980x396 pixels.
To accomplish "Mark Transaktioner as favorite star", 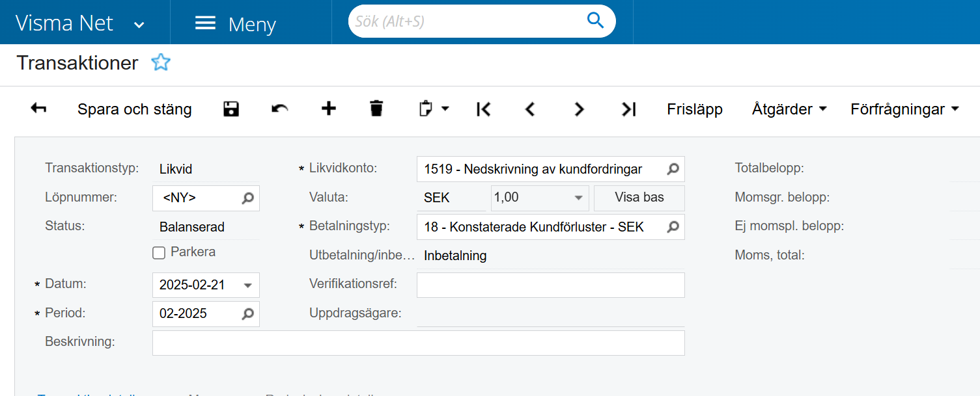I will (161, 62).
